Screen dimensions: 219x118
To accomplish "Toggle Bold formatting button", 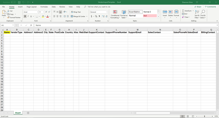I will coord(25,16).
